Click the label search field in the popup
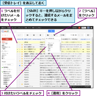The height and width of the screenshot is (96, 97). [x=53, y=41]
